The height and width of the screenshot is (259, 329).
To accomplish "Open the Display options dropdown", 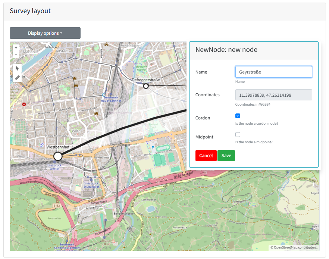I will tap(45, 33).
